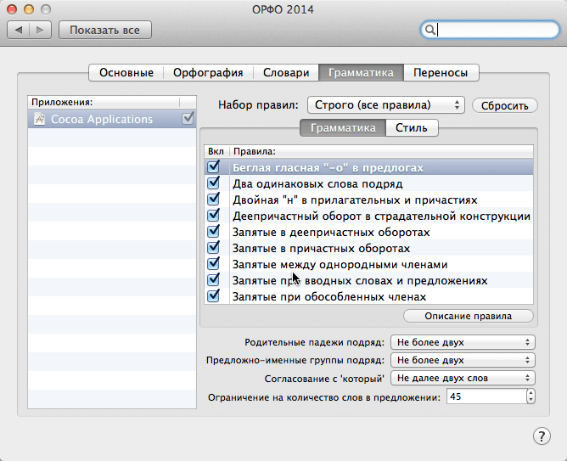Open Предложно-именные группы подряд dropdown
This screenshot has width=567, height=461.
pyautogui.click(x=463, y=360)
